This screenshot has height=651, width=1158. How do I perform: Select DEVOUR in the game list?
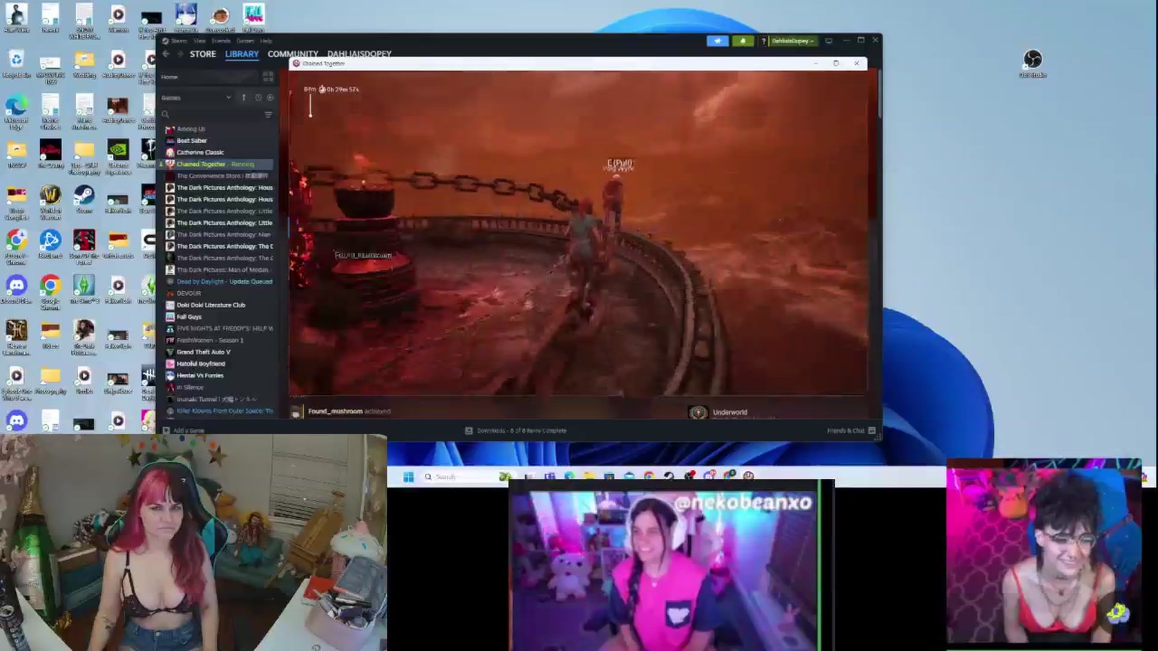188,294
